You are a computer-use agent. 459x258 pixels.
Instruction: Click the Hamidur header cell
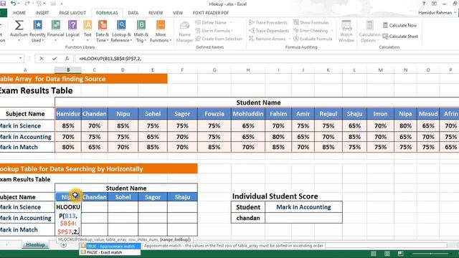[68, 114]
